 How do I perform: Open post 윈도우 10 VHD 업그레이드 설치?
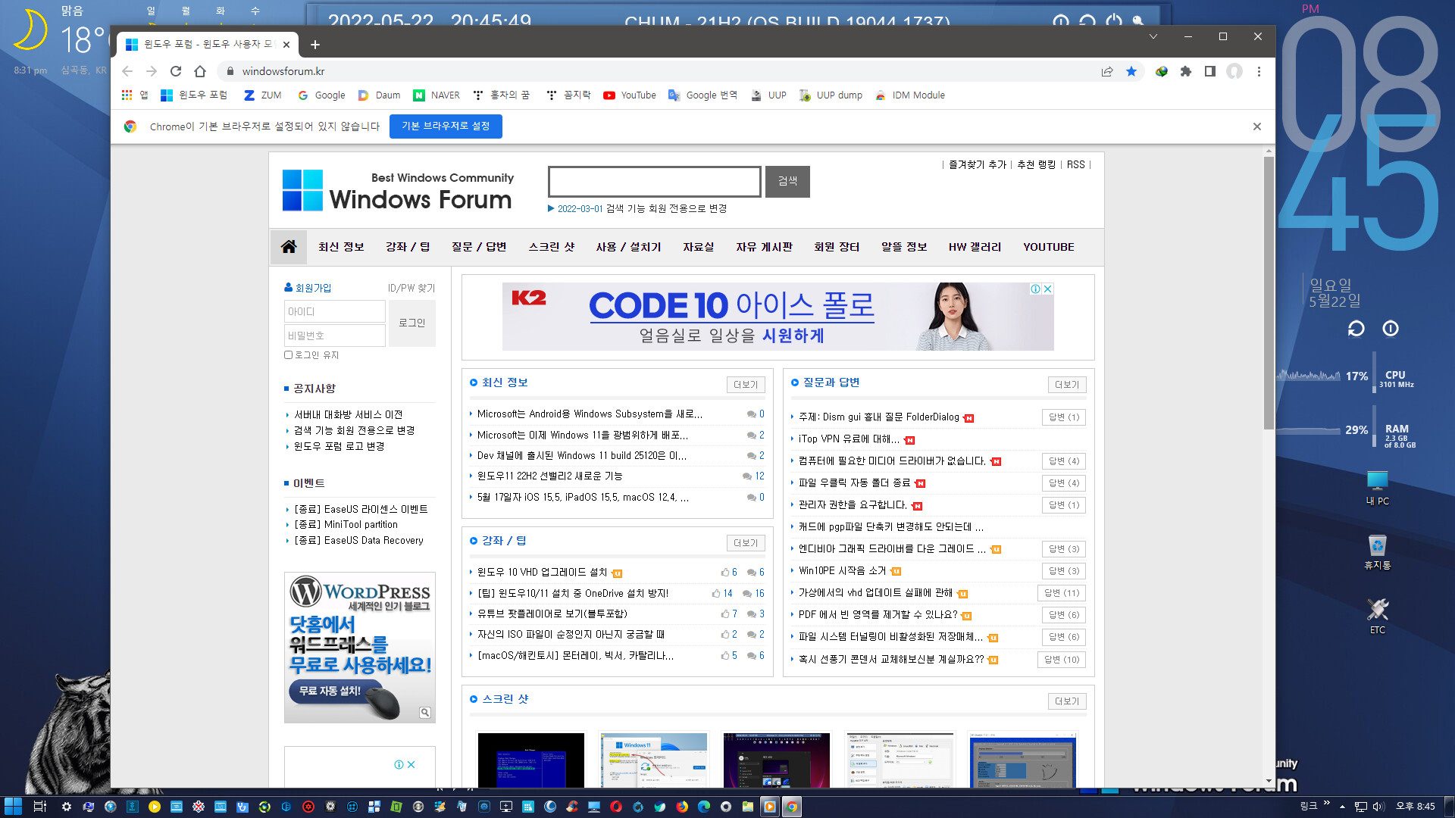click(x=542, y=573)
